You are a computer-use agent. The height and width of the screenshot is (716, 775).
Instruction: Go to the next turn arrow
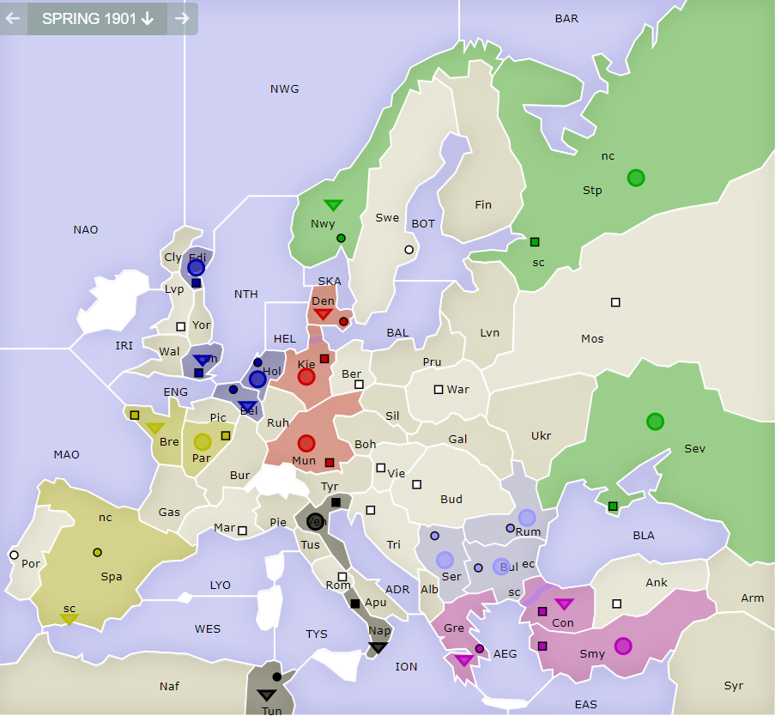[183, 19]
